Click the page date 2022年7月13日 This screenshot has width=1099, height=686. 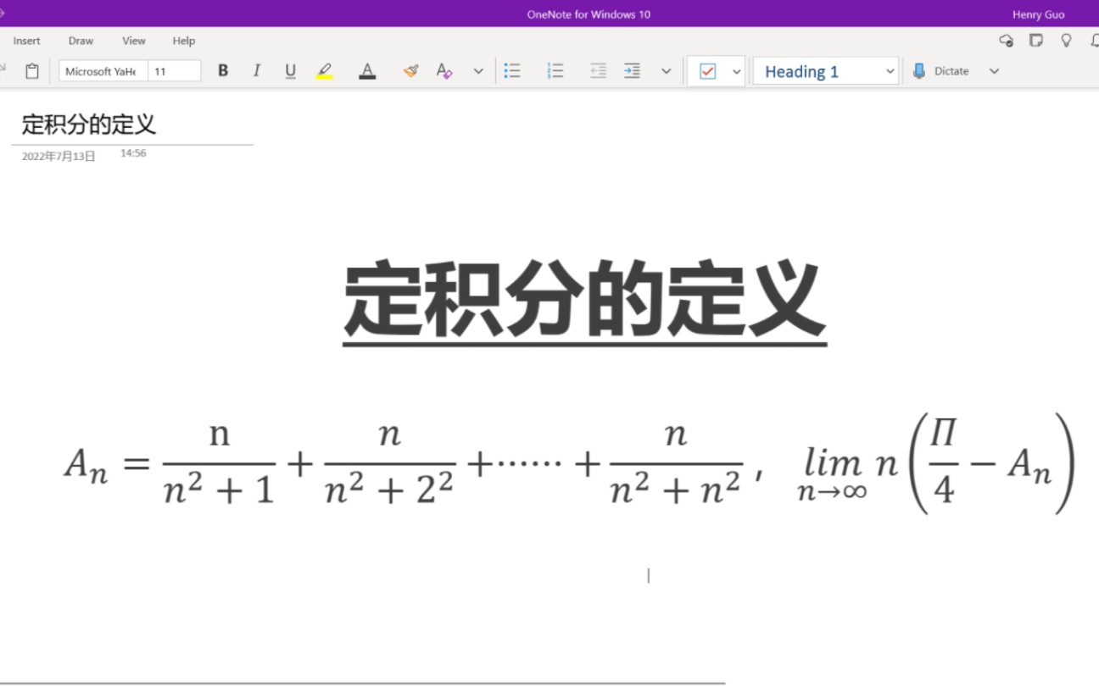(59, 157)
